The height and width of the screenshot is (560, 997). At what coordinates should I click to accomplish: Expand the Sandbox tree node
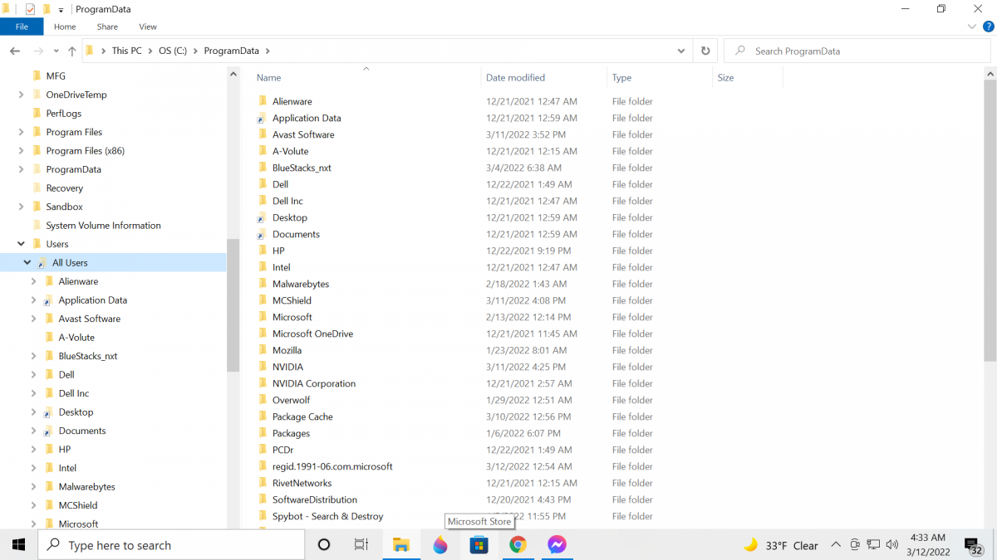point(21,207)
